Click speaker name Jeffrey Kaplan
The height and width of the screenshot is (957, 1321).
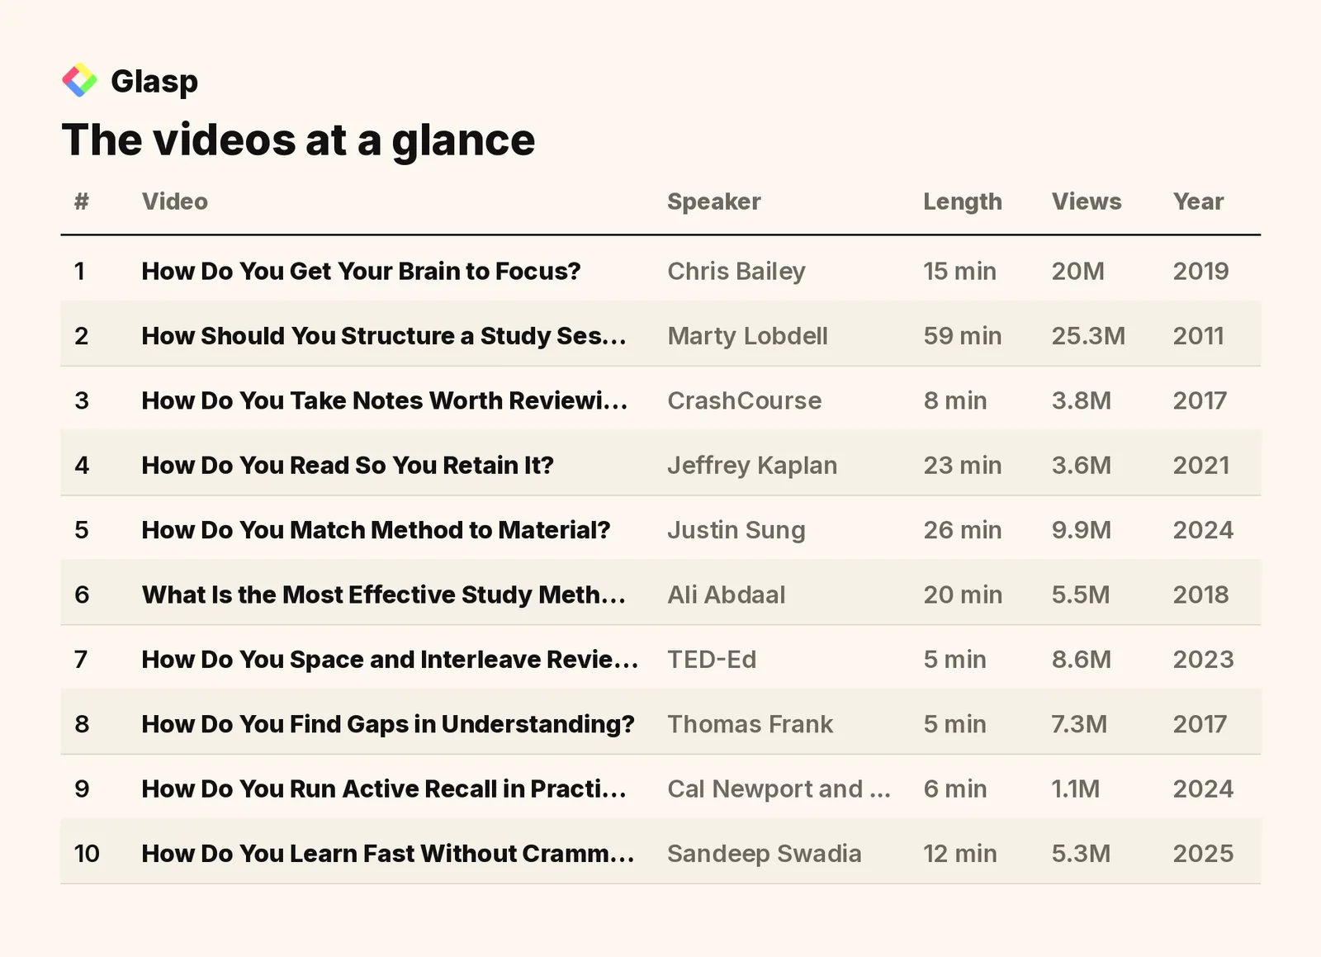[x=752, y=465]
